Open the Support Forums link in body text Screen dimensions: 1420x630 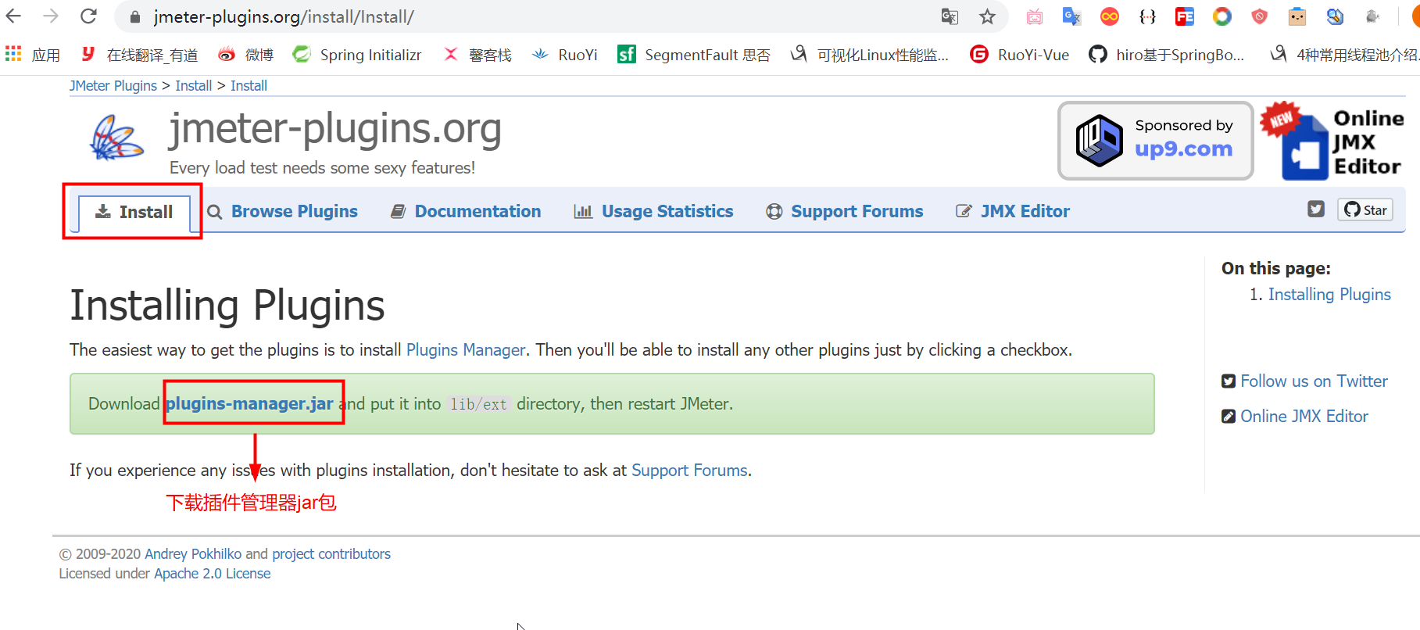[x=689, y=470]
